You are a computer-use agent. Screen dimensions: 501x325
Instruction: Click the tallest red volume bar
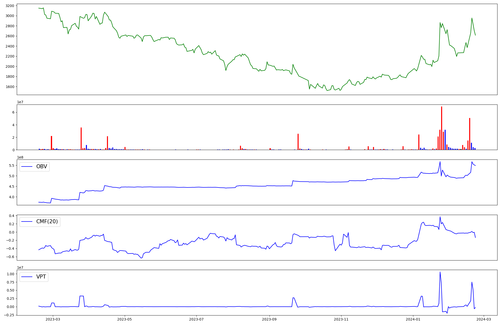click(x=442, y=128)
